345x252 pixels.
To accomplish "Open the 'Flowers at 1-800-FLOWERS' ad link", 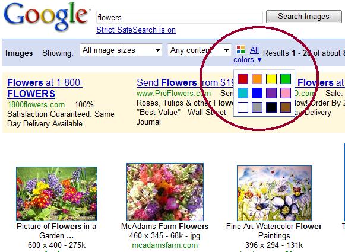I will (x=45, y=88).
